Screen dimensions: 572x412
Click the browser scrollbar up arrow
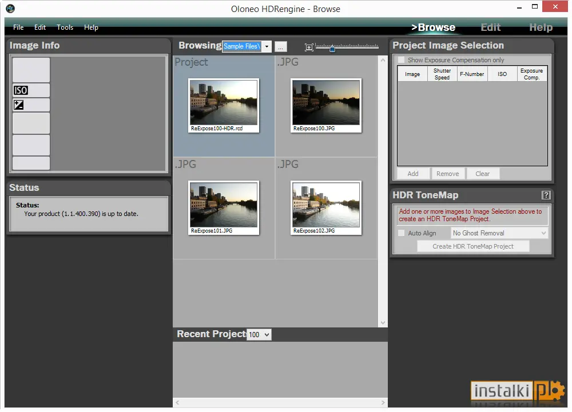(x=383, y=60)
